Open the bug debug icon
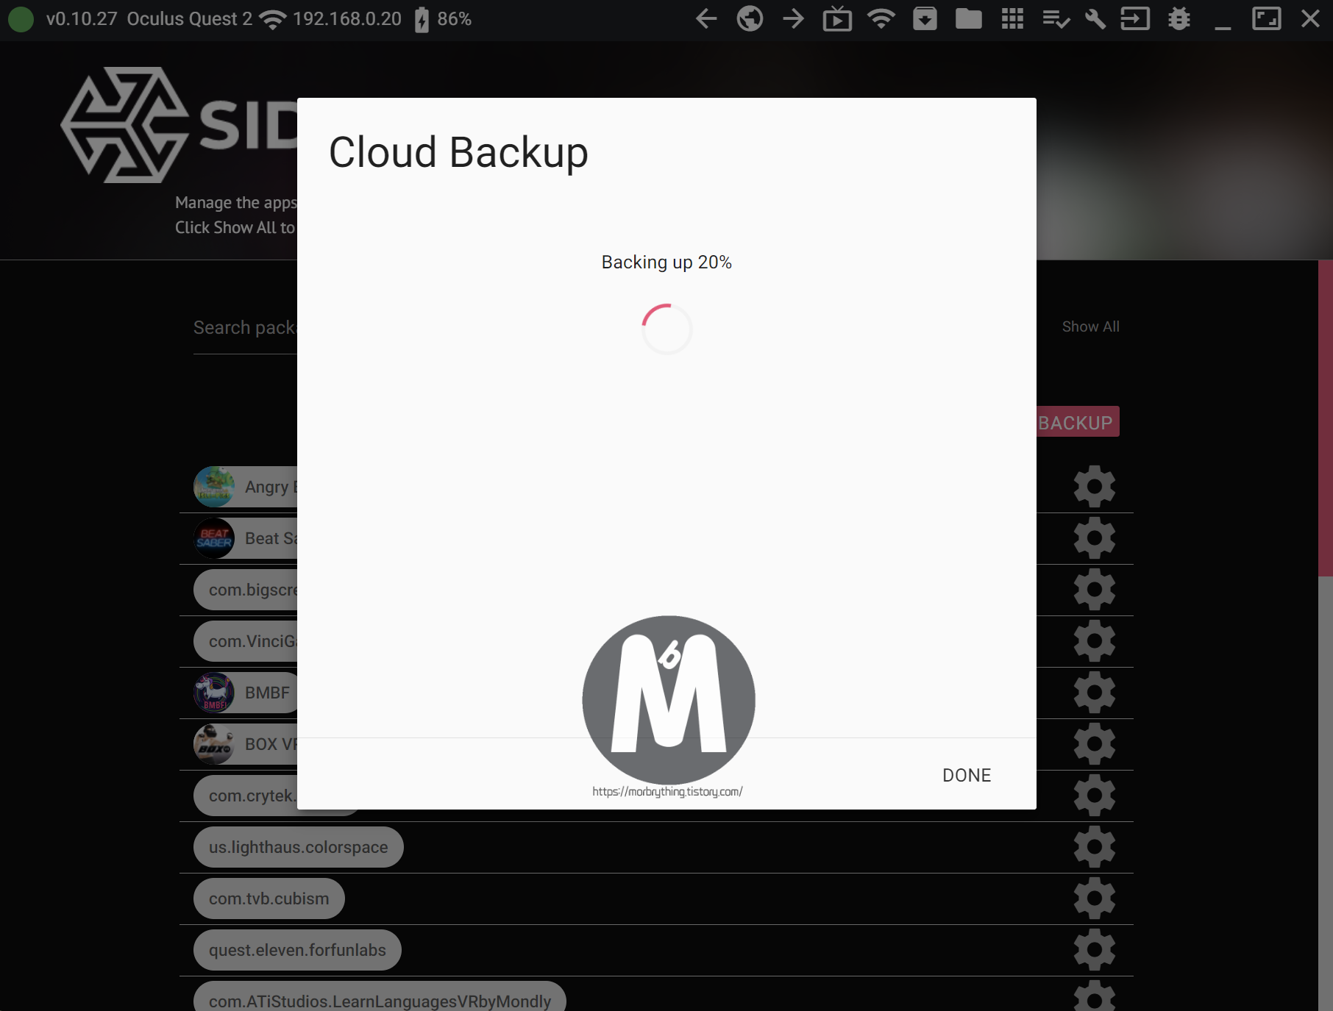The image size is (1333, 1011). tap(1179, 19)
